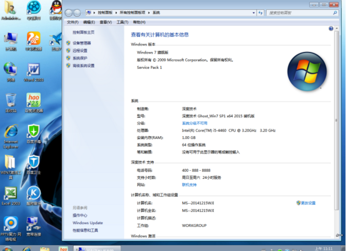346x251 pixels.
Task: Open the penguin QQ icon on the desktop
Action: click(56, 10)
